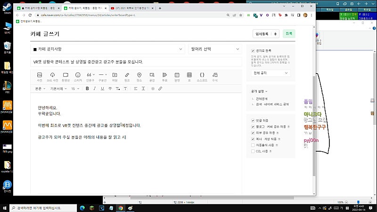Enable the 자동출처 사용 checkbox
The height and width of the screenshot is (212, 377).
253,145
